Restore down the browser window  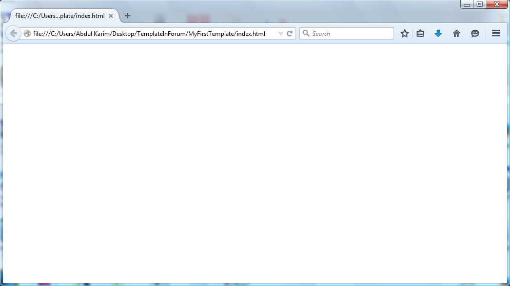point(480,5)
